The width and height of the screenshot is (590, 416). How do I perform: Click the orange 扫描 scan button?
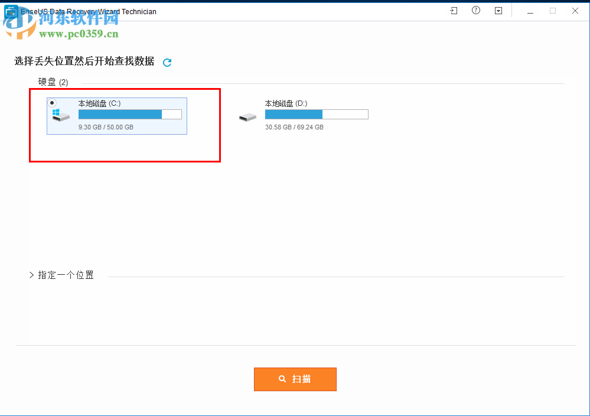(295, 379)
